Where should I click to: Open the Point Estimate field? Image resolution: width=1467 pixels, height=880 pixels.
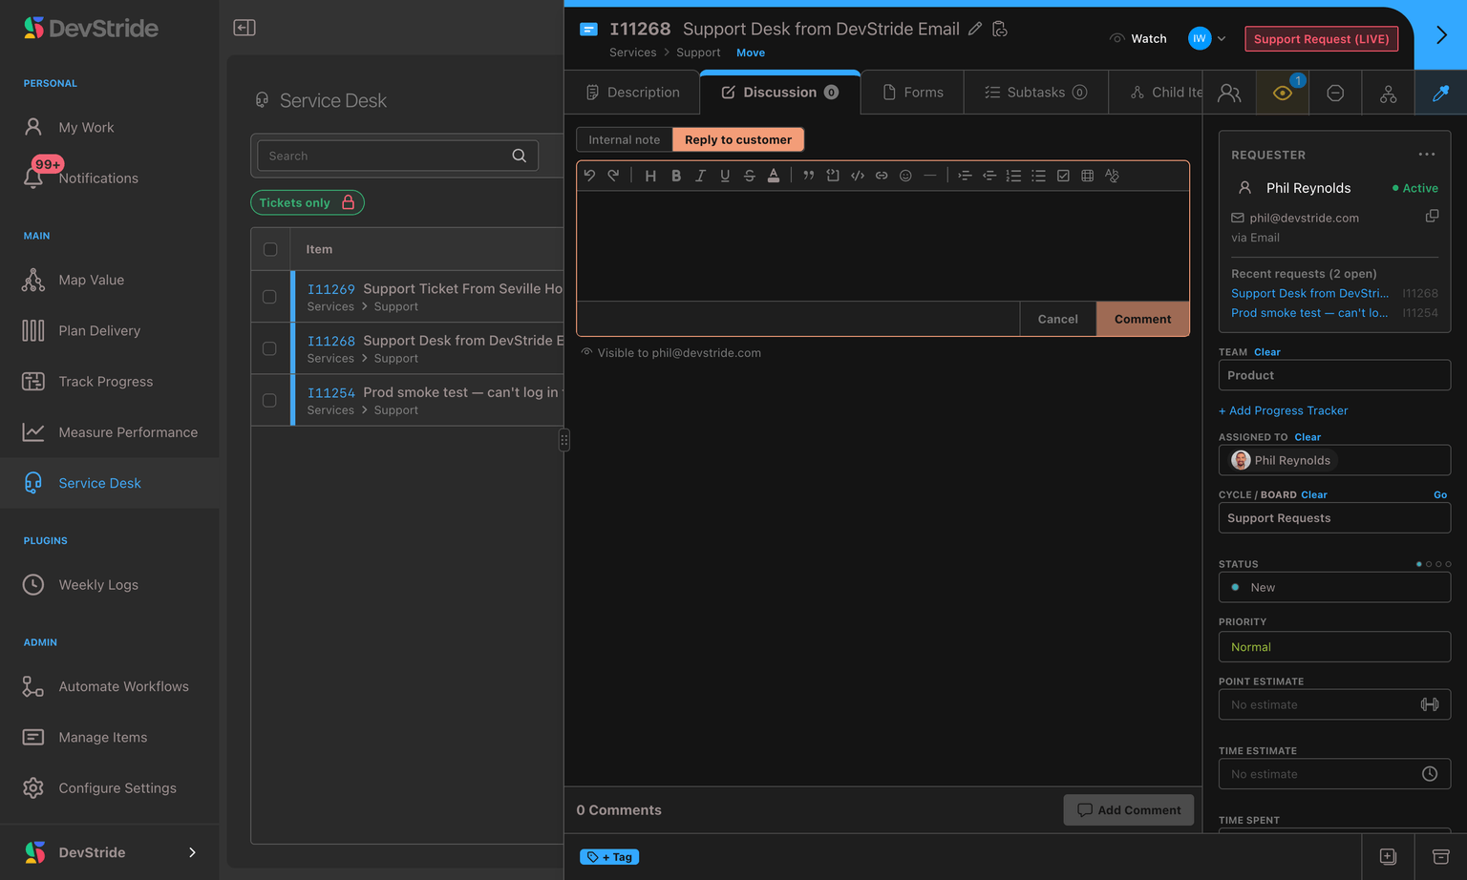1334,704
